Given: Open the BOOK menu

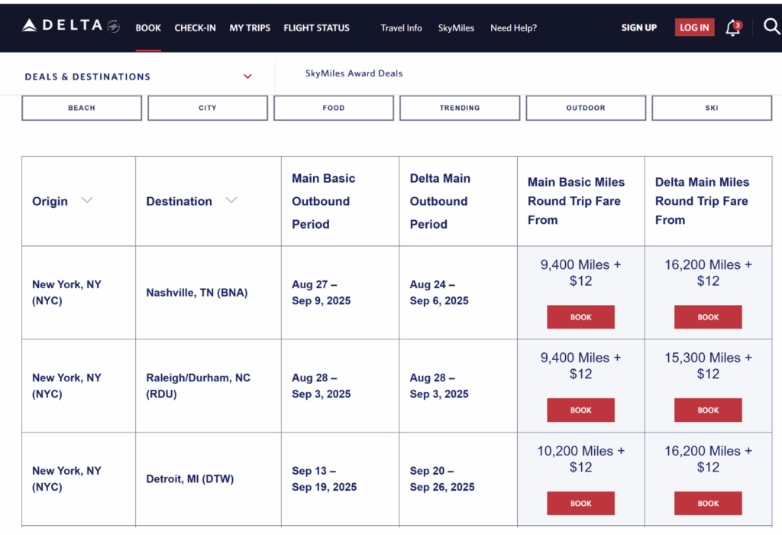Looking at the screenshot, I should pos(148,28).
